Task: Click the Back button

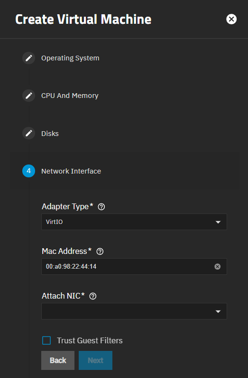Action: [x=58, y=360]
